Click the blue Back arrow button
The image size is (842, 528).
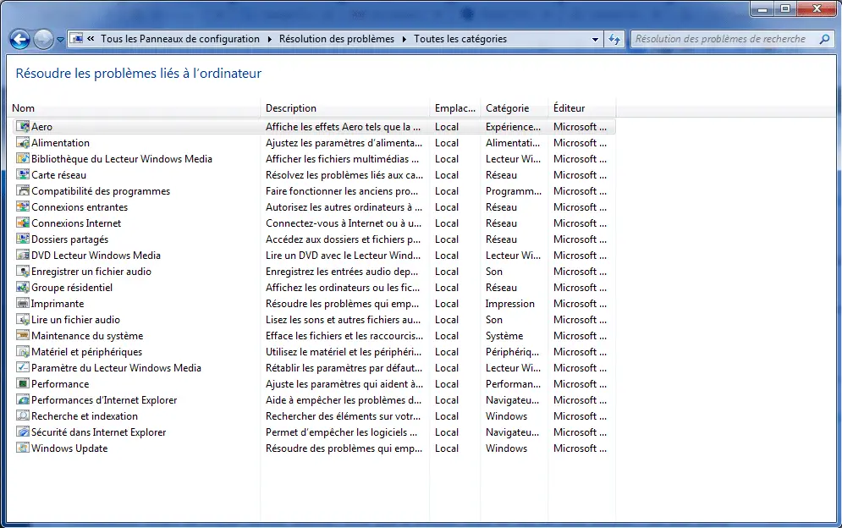tap(19, 39)
